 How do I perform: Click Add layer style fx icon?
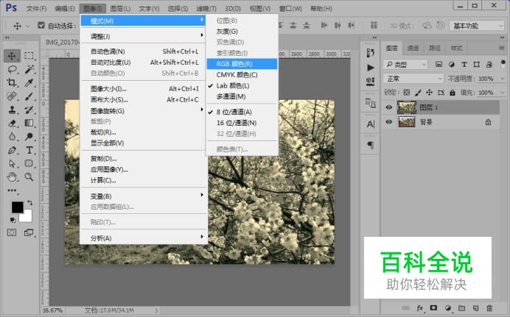pos(420,308)
